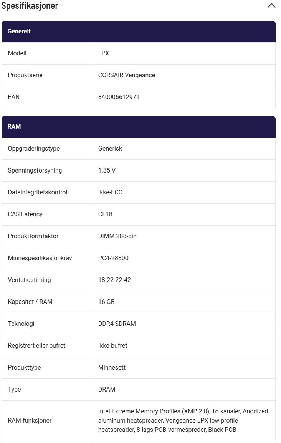The image size is (281, 443).
Task: Click the Ikke-bufret value
Action: click(x=112, y=346)
